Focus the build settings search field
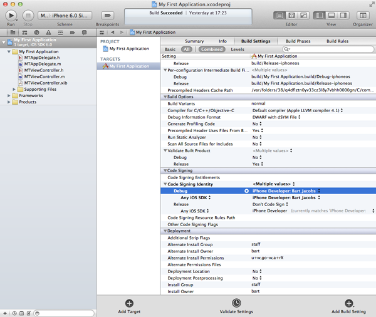Image resolution: width=376 pixels, height=317 pixels. point(328,49)
